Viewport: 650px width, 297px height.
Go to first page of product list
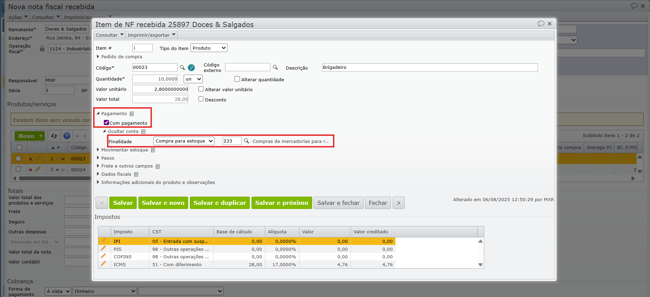coord(77,136)
